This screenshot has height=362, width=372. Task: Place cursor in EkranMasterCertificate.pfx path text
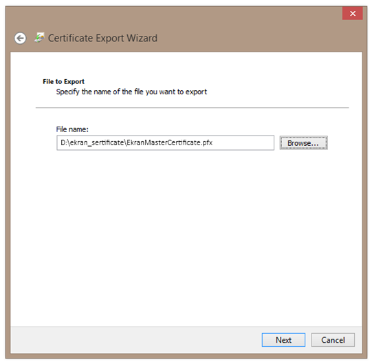[x=169, y=142]
